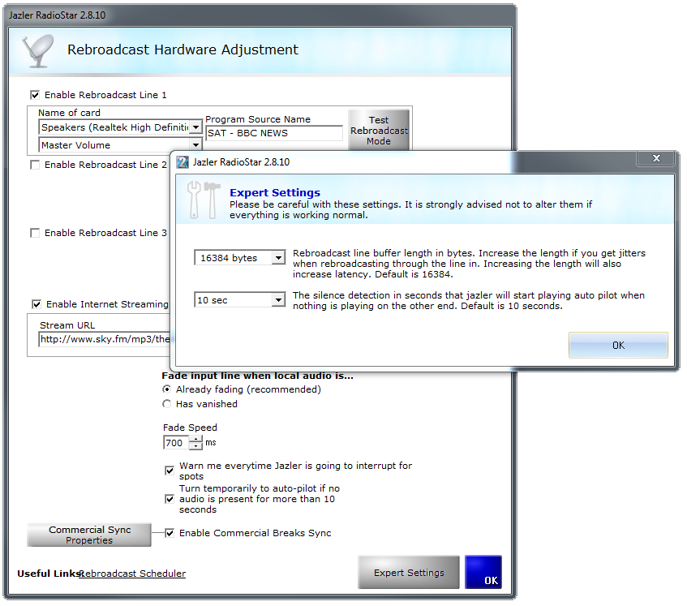Click the Stream URL input field

[x=105, y=339]
